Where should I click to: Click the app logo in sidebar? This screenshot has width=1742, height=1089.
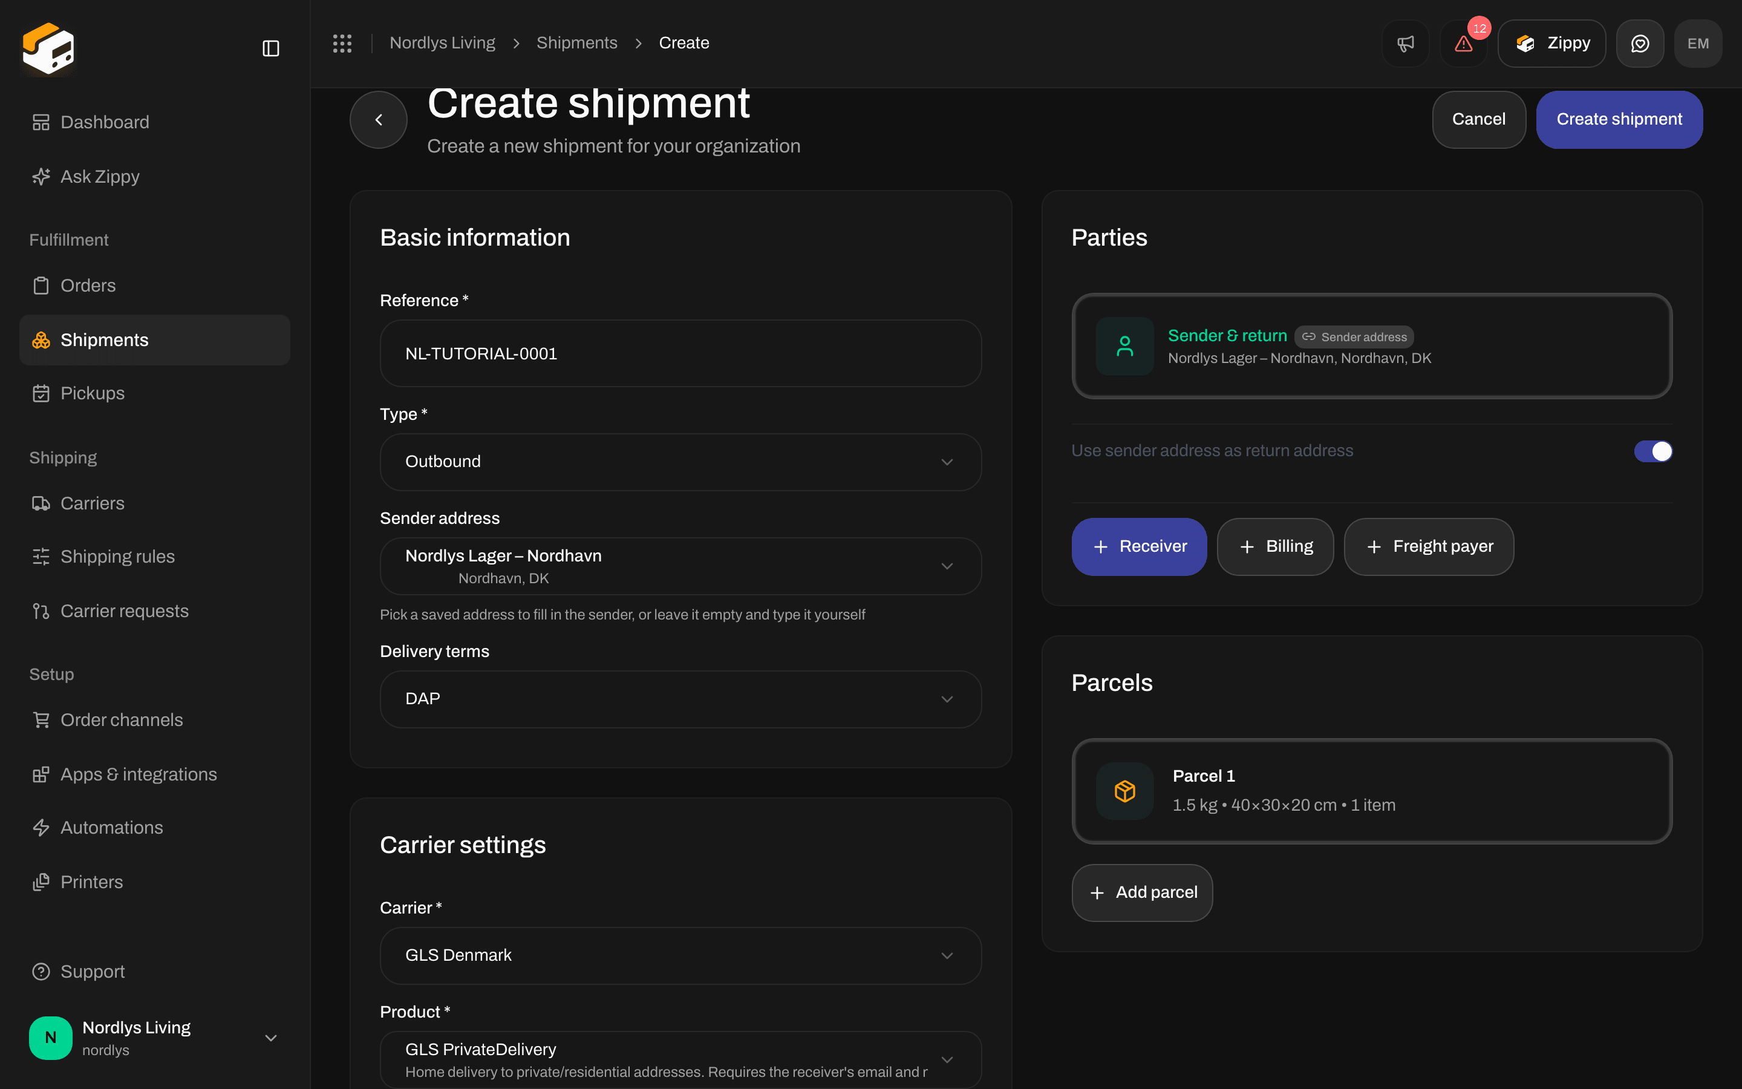(x=48, y=48)
